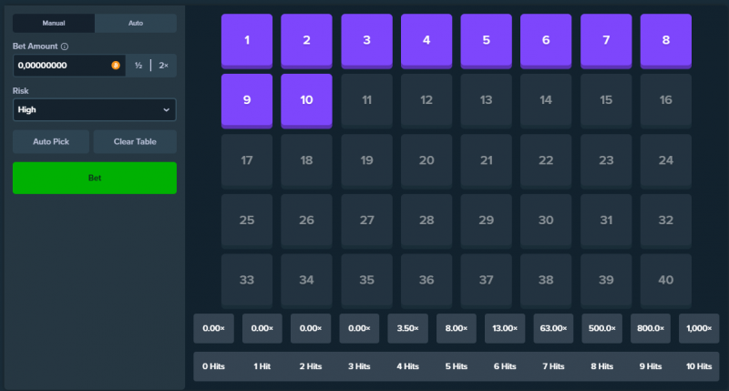Select keno tile number 17
Screen dimensions: 729x391
pos(247,161)
